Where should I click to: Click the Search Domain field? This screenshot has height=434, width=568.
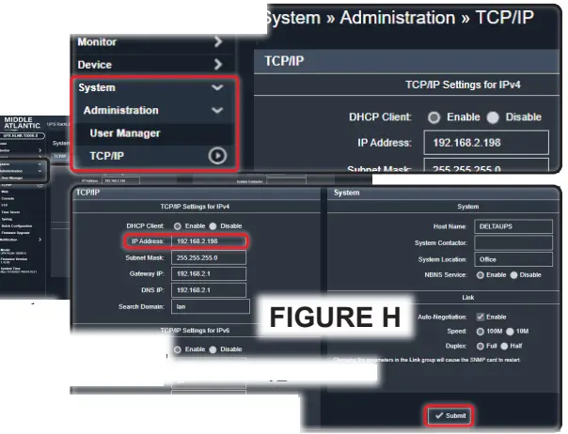(211, 306)
